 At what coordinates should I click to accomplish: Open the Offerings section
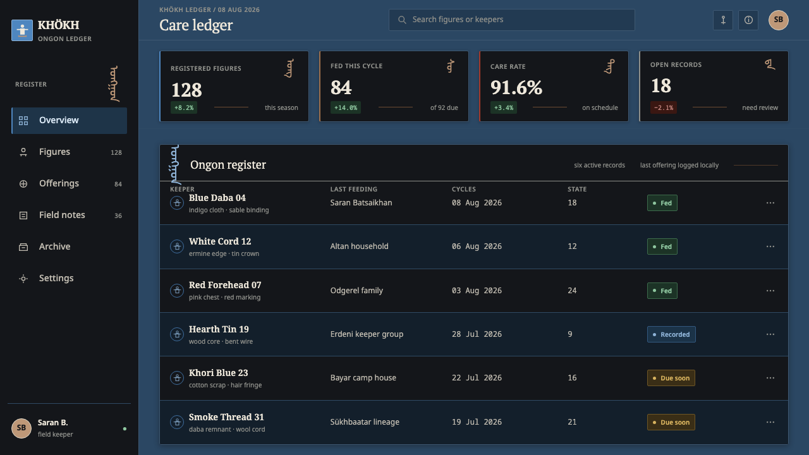click(x=69, y=184)
